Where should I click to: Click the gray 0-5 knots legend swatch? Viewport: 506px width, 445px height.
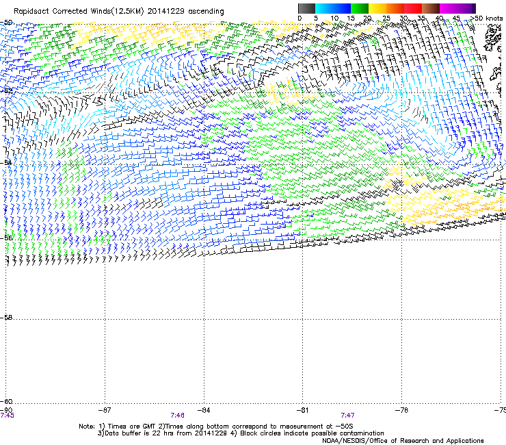[306, 8]
